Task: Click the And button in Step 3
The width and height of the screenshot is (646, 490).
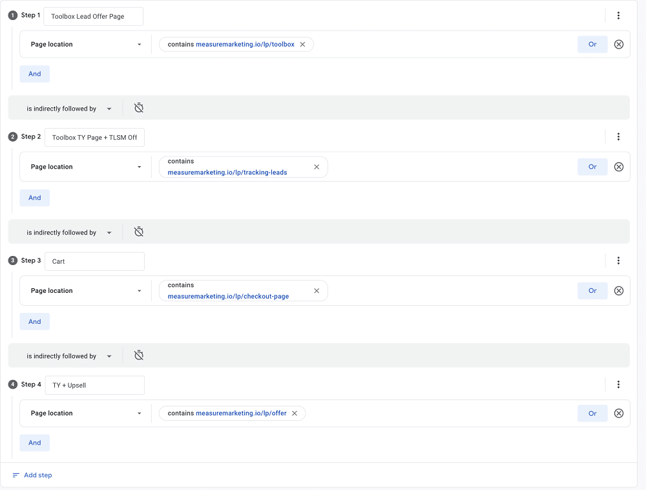Action: (34, 321)
